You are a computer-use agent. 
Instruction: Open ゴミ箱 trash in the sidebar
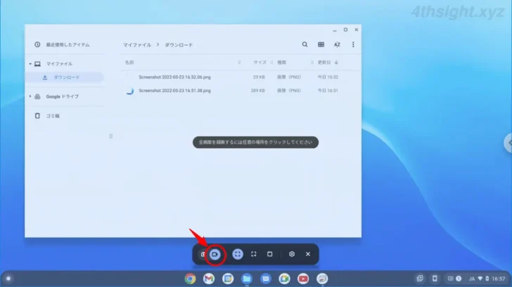[x=53, y=116]
